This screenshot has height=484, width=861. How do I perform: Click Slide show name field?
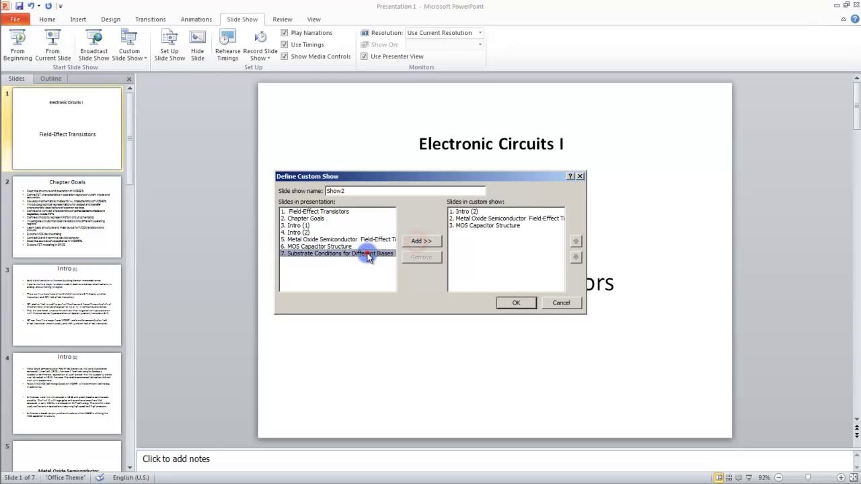[x=405, y=191]
